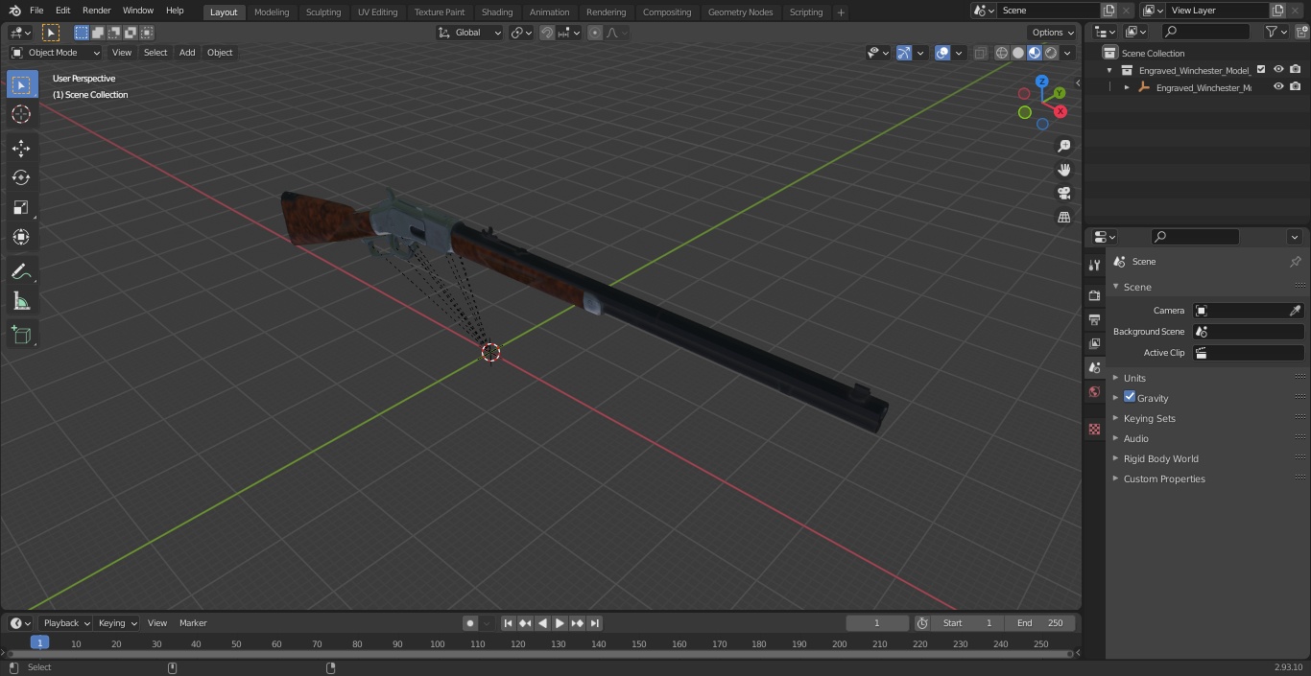Open the Global transform orientation dropdown
Viewport: 1311px width, 676px height.
(x=470, y=33)
